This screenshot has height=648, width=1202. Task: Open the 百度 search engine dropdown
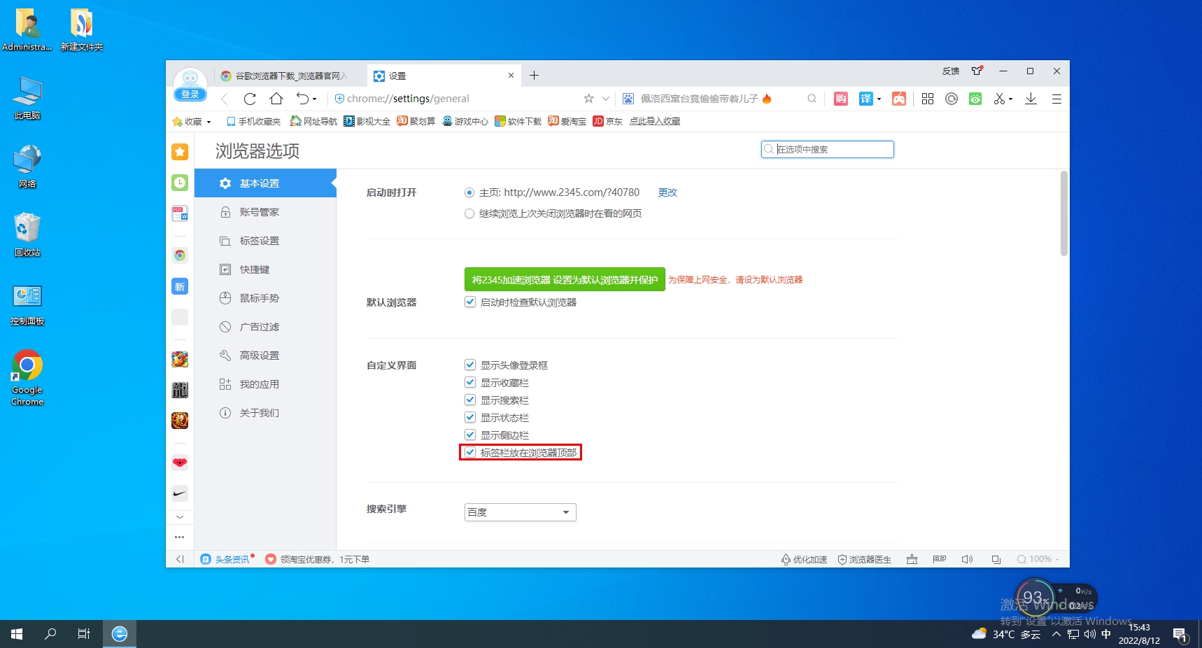pos(521,512)
